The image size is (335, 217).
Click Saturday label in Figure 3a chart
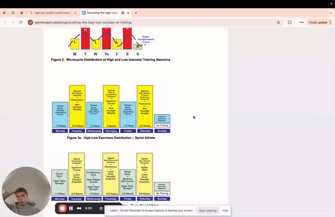[145, 131]
